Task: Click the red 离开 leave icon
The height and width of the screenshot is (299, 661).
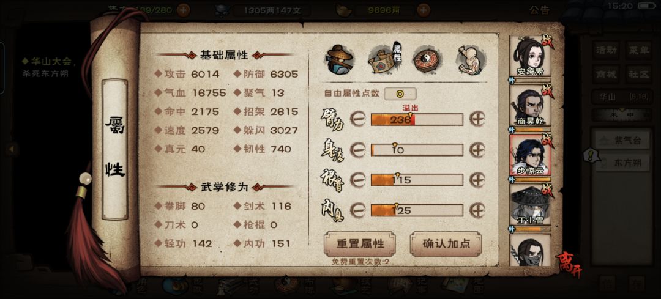Action: (x=569, y=265)
